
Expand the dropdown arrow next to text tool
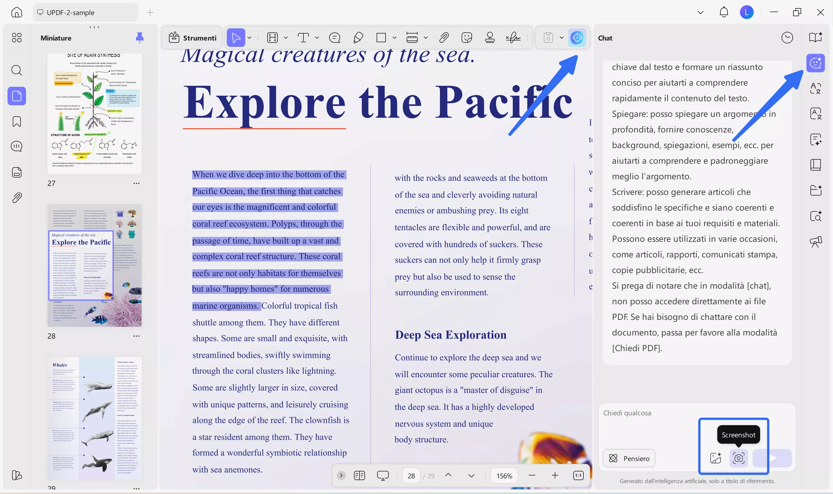tap(317, 38)
